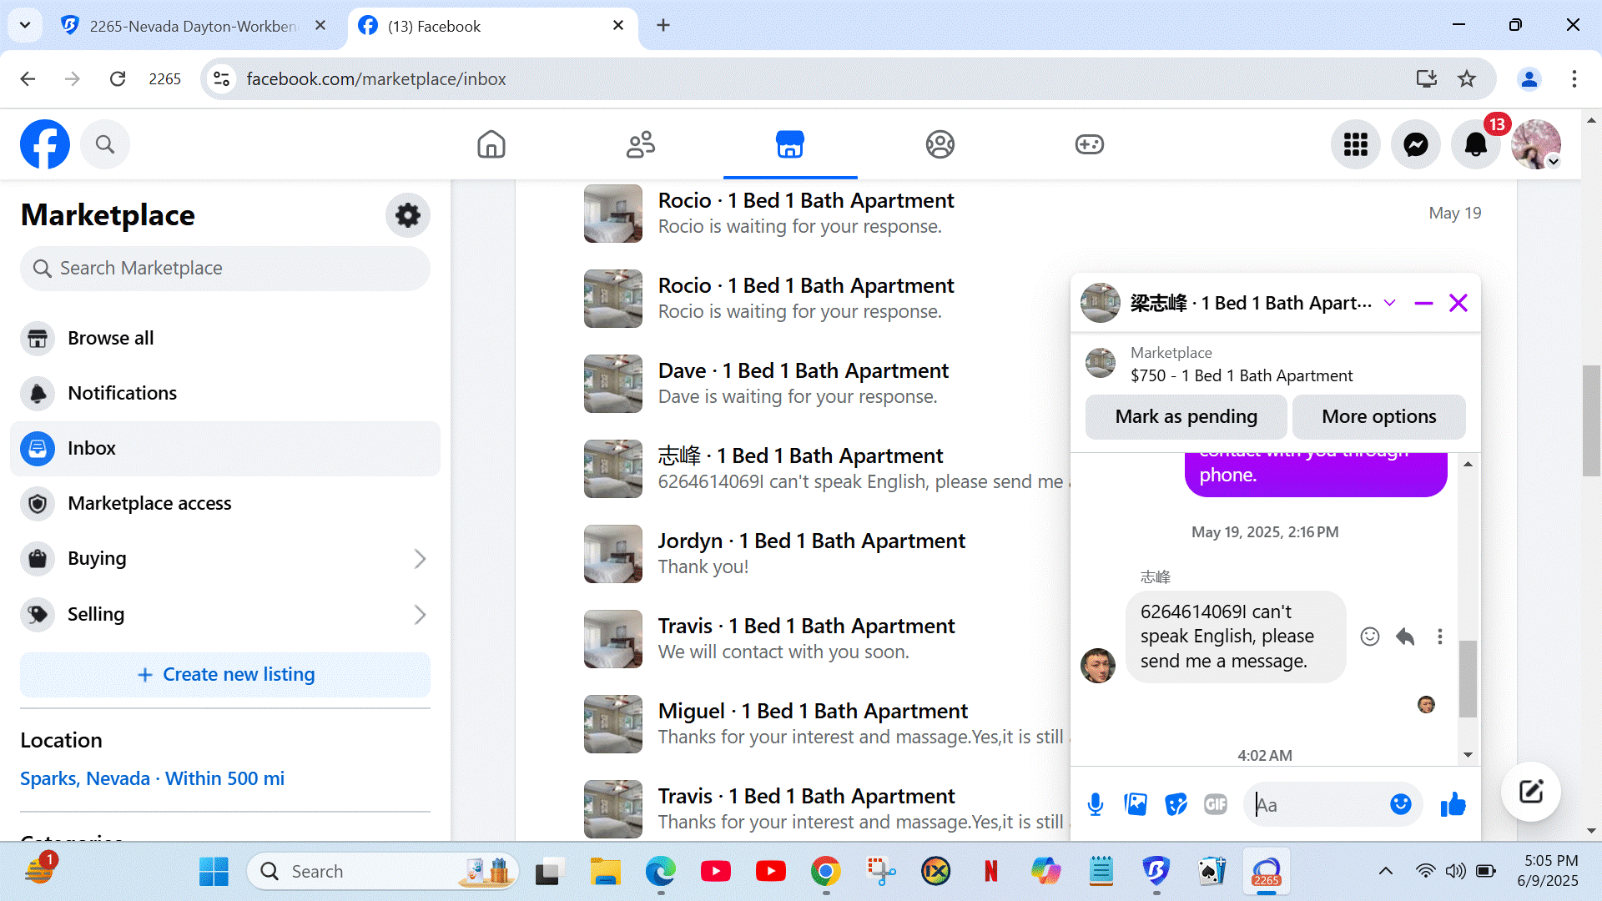Open the Facebook menu grid icon

tap(1355, 144)
